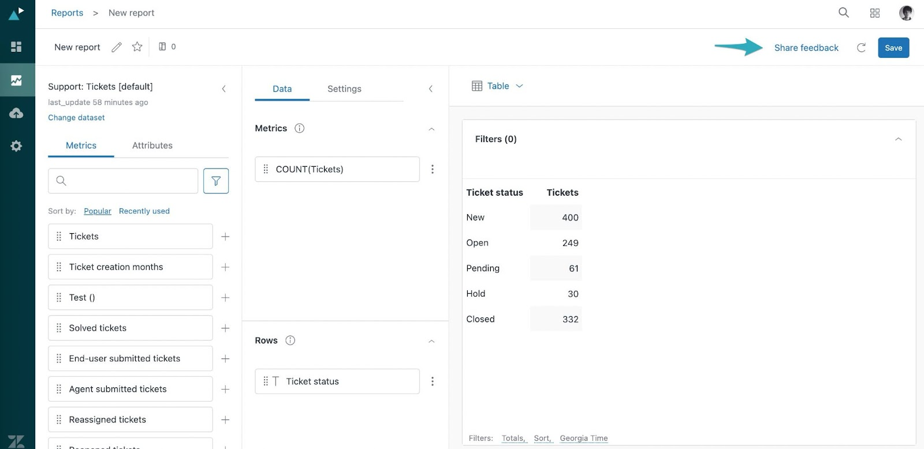Click the Save button
Screen dimensions: 924x449
[x=893, y=48]
